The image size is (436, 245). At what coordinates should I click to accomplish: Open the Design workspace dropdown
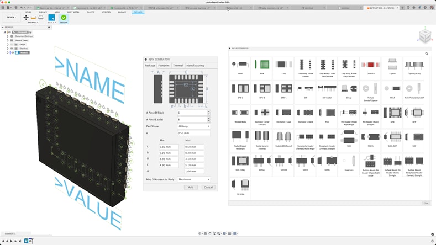[x=12, y=17]
